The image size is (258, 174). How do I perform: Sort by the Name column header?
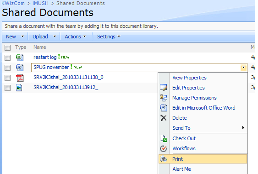pos(40,47)
